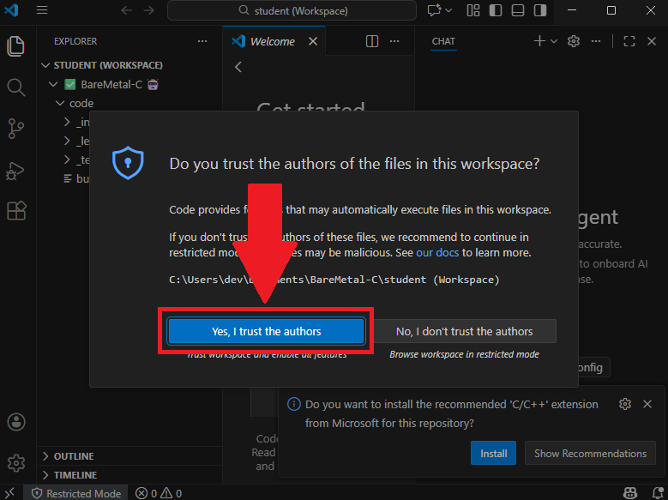Expand the folder starting with _in
Viewport: 668px width, 500px height.
[x=67, y=122]
